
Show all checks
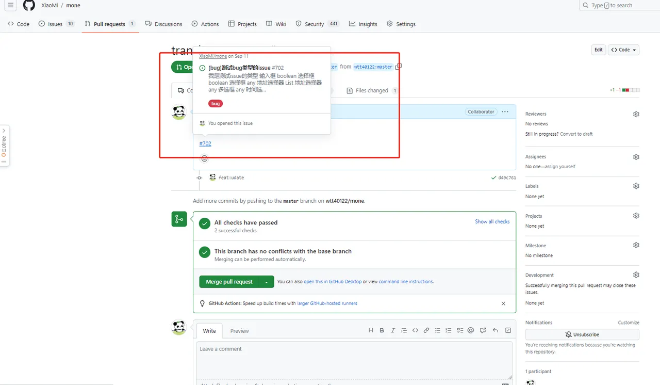[x=492, y=221]
